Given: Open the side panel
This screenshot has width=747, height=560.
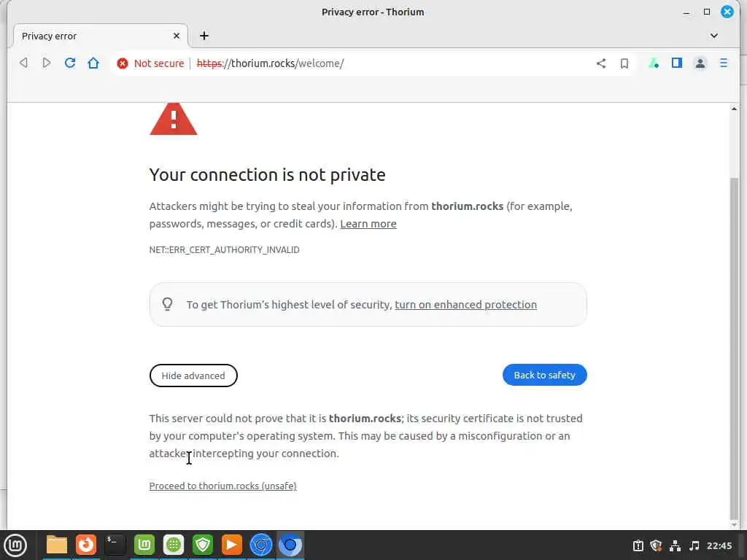Looking at the screenshot, I should (x=677, y=63).
